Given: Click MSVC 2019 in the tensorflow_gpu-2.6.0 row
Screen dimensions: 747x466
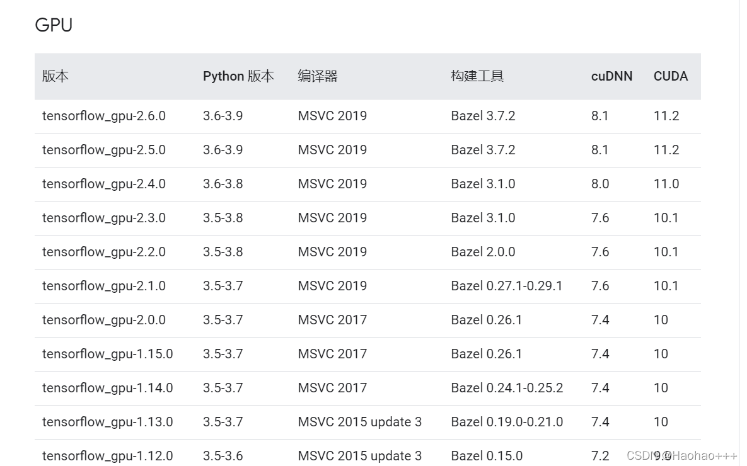Looking at the screenshot, I should click(x=333, y=116).
